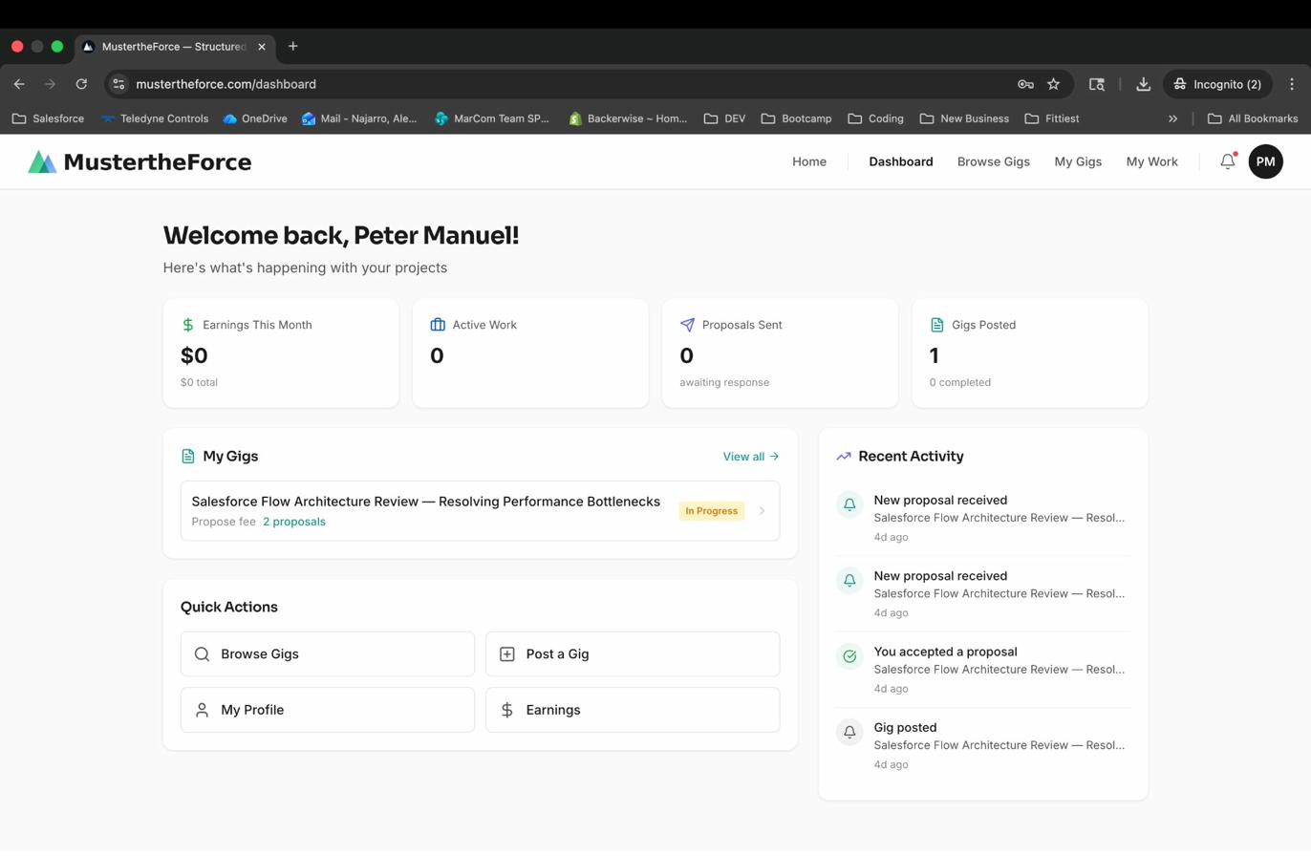
Task: View site information in the address bar
Action: coord(118,84)
